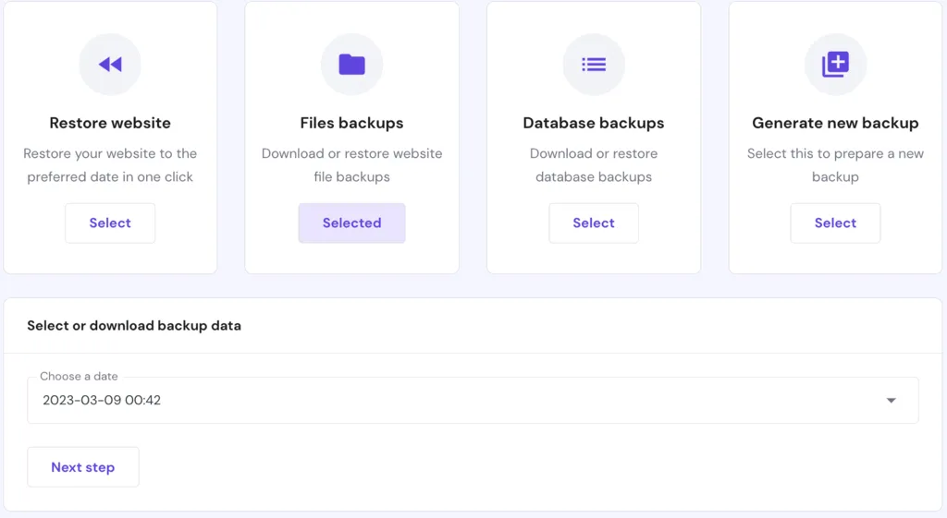Viewport: 947px width, 518px height.
Task: Click the Generate new backup heading
Action: (835, 123)
